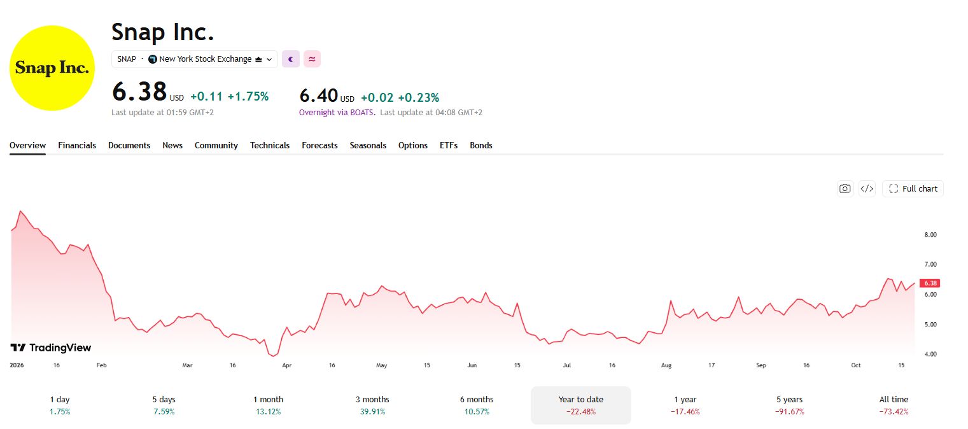This screenshot has height=429, width=968.
Task: Click 'Last update at 01:59 GMT+2' text
Action: (x=163, y=112)
